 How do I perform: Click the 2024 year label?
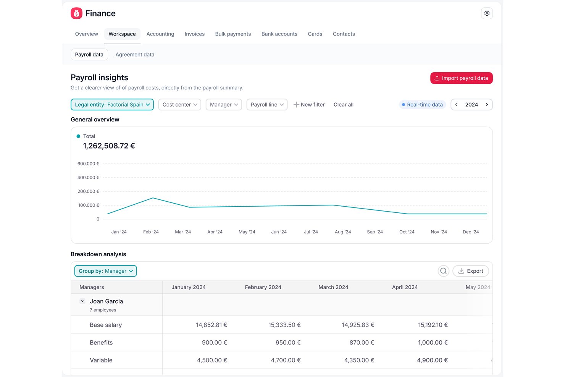click(x=471, y=105)
